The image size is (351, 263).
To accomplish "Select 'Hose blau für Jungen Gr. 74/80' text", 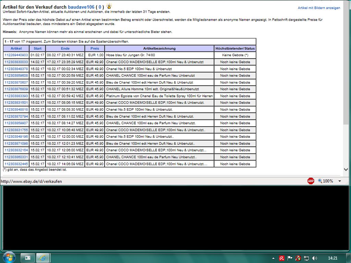I will [131, 55].
